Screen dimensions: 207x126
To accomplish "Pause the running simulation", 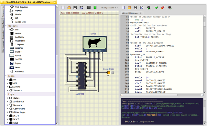I will [x=95, y=8].
